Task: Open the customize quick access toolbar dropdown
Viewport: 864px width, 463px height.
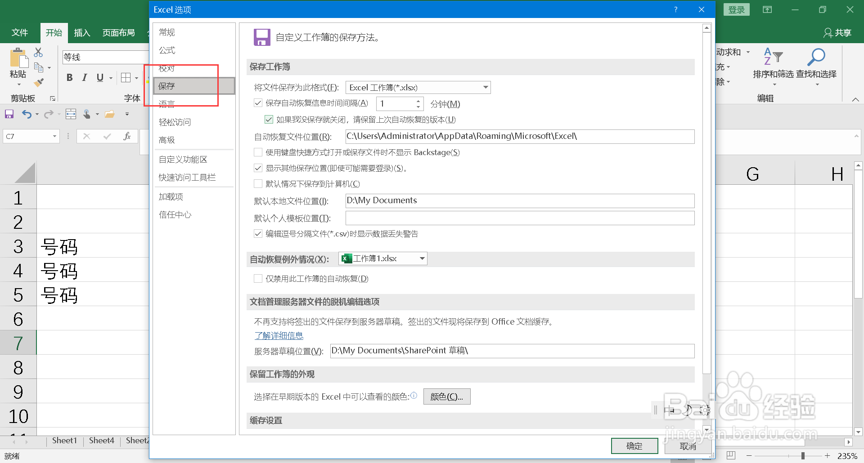Action: 127,114
